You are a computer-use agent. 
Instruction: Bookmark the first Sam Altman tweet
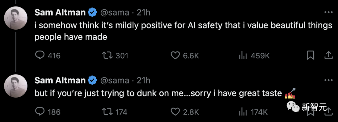click(310, 56)
